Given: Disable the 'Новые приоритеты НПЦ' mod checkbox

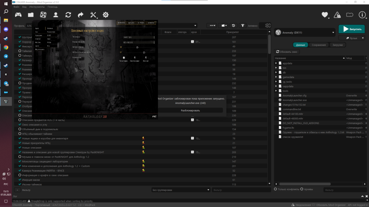Looking at the screenshot, I should [x=20, y=143].
